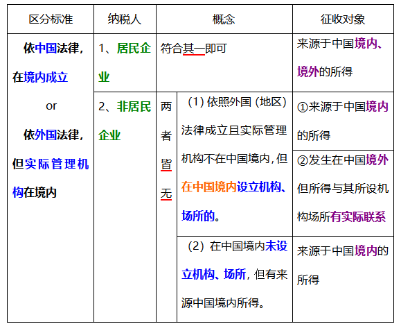The width and height of the screenshot is (401, 324).
Task: Click the underlined 无 character
Action: [x=166, y=194]
